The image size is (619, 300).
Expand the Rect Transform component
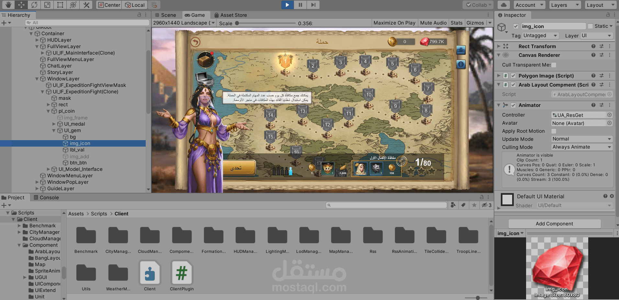coord(499,46)
